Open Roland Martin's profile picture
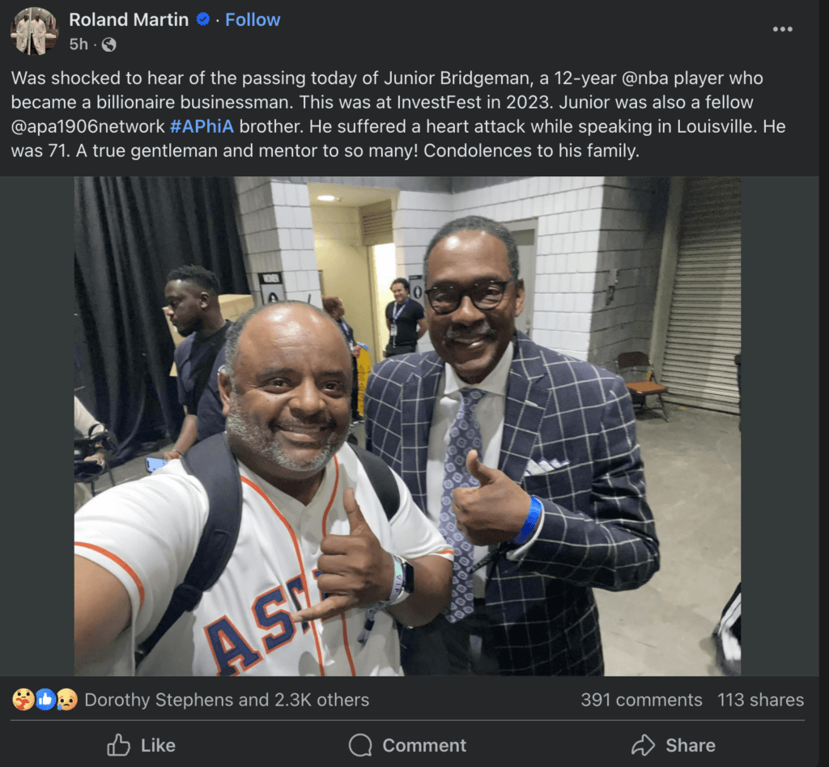This screenshot has height=767, width=829. click(34, 31)
